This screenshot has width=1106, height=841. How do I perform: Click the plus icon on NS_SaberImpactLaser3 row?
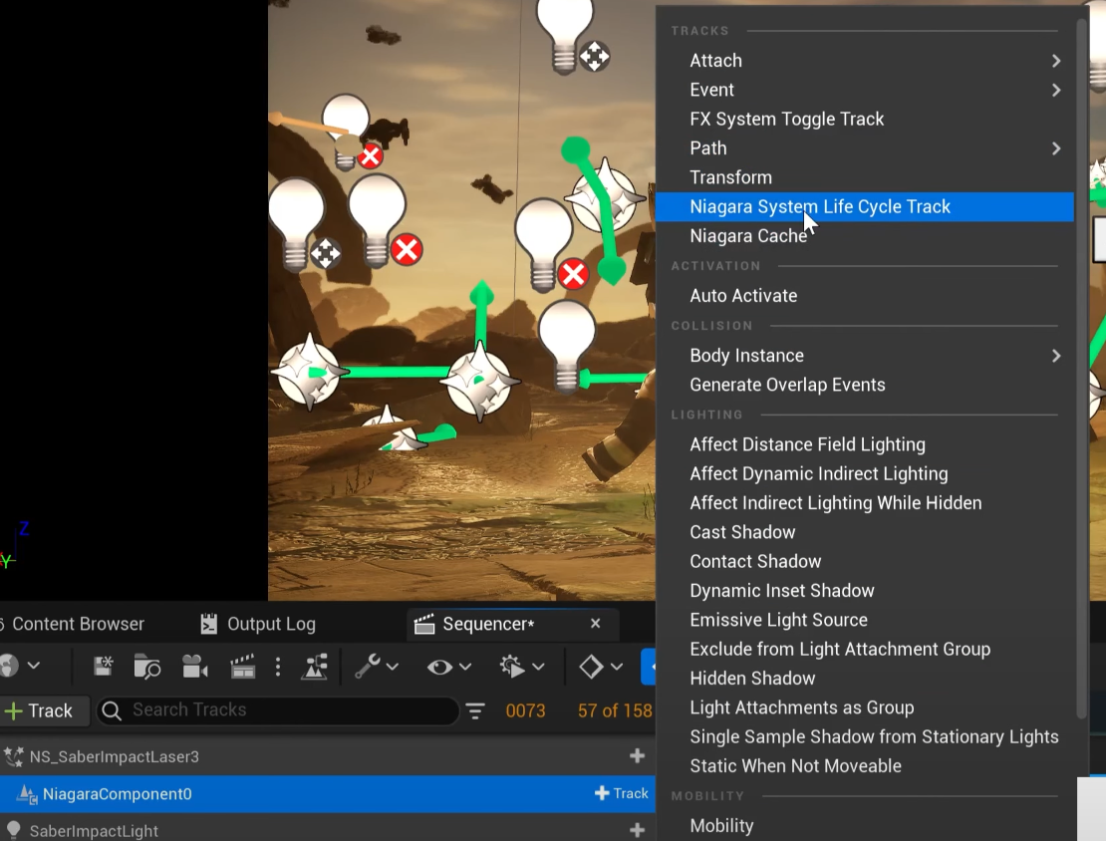coord(638,756)
